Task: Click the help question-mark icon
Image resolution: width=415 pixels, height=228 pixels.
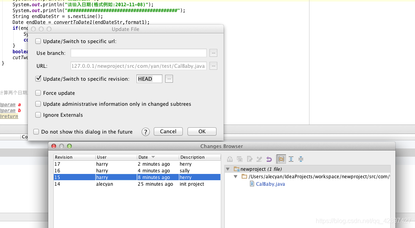Action: point(146,132)
